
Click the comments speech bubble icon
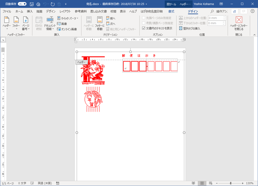click(244, 11)
